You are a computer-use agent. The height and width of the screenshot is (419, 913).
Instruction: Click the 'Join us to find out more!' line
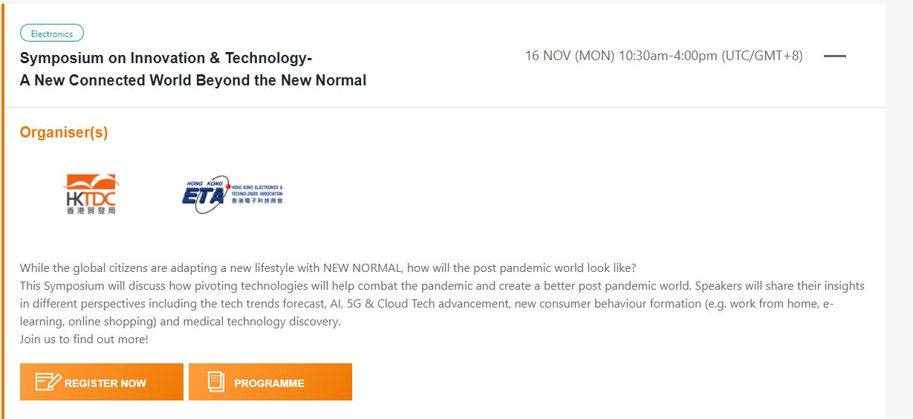84,339
